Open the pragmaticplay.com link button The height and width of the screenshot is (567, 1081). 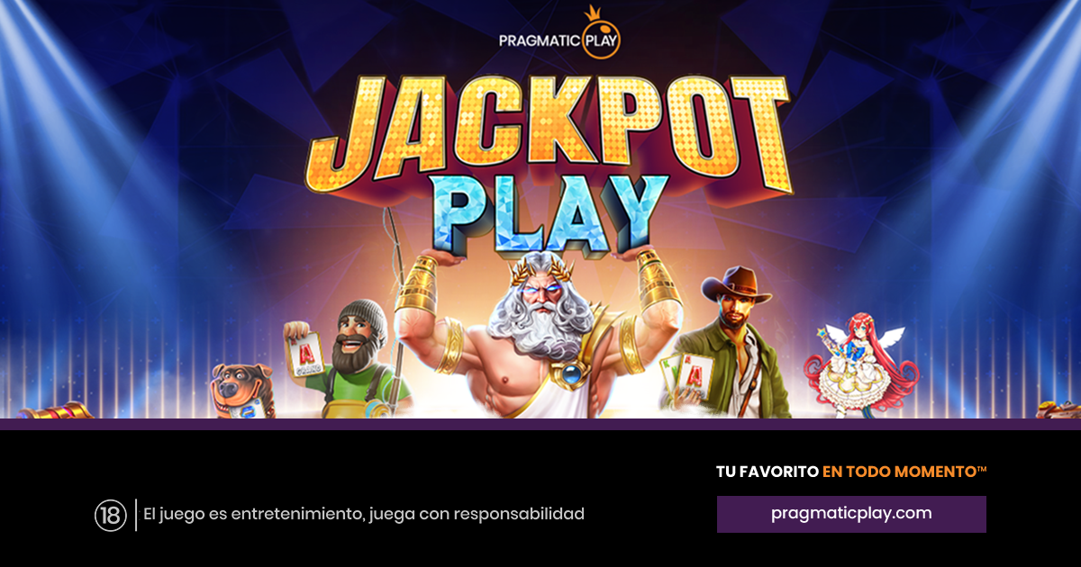pos(851,514)
